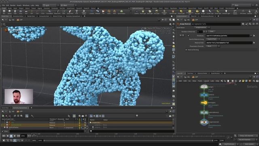Switch to the Performance Monitor tab

click(x=207, y=16)
